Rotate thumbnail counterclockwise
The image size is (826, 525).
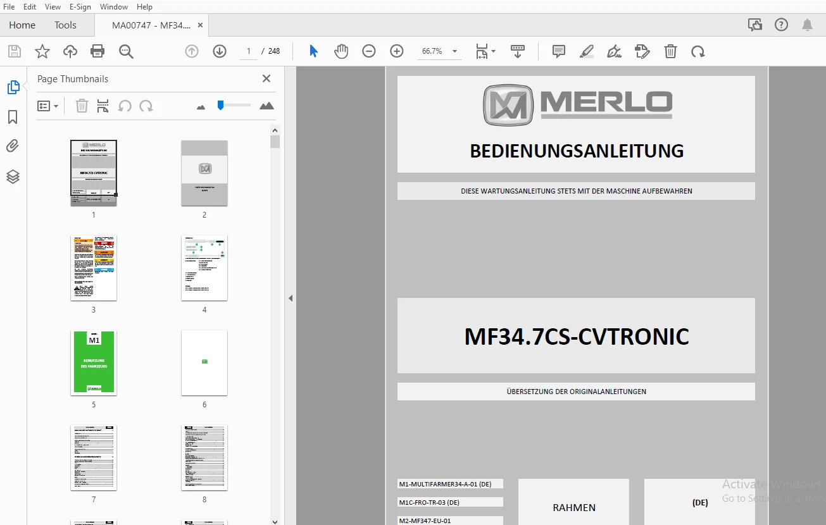coord(125,106)
